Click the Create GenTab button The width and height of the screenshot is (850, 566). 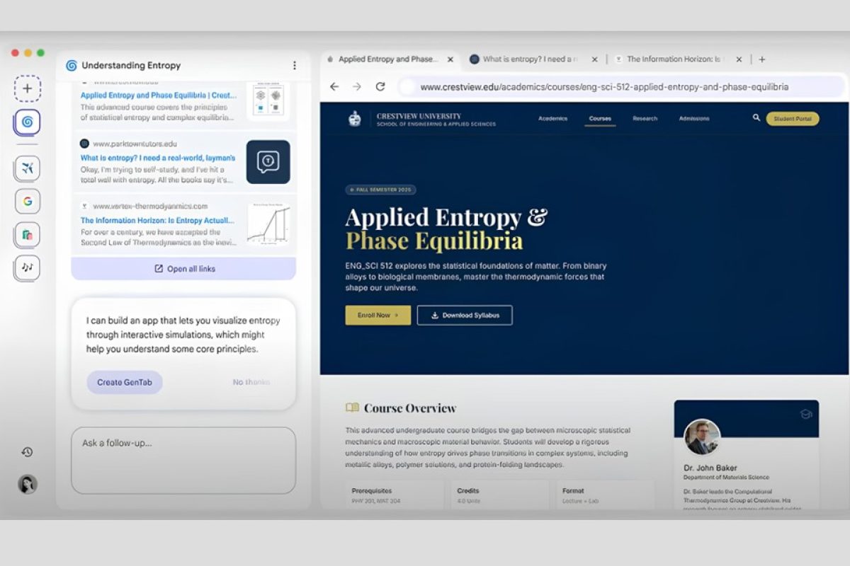(125, 382)
